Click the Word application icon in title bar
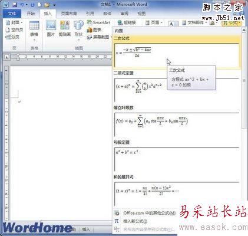248x236 pixels. pos(6,5)
